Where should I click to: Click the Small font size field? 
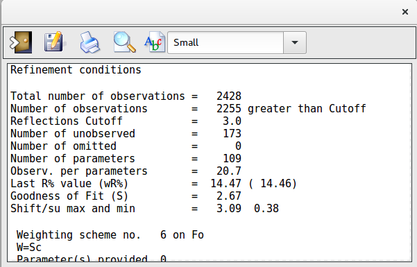click(225, 42)
